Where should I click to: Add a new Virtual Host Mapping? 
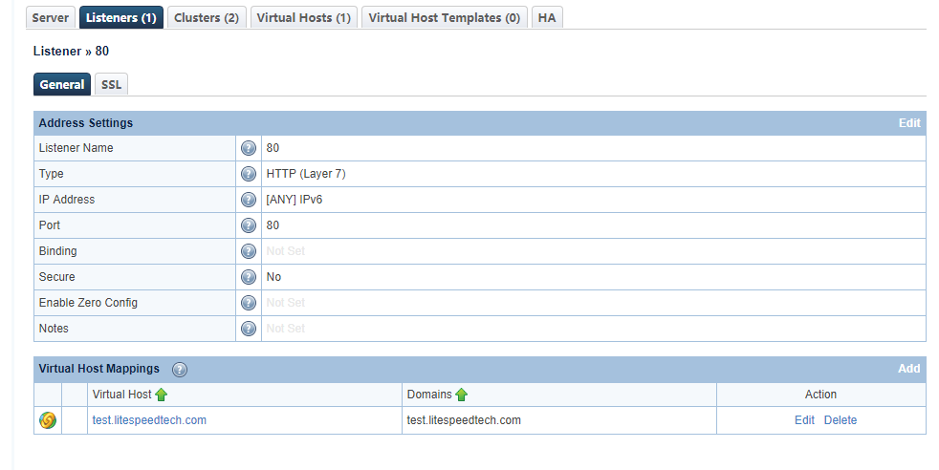909,369
